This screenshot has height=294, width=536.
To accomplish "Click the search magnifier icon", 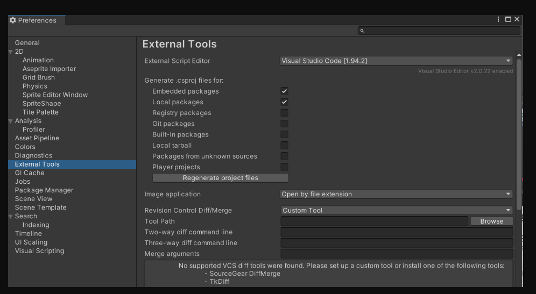I will point(362,31).
